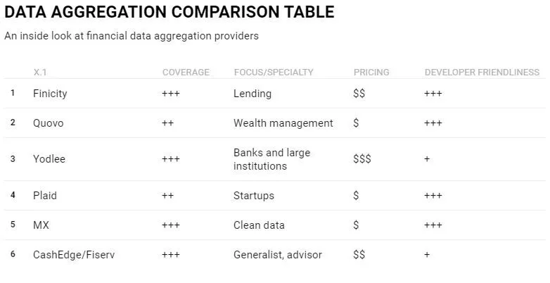Click the Plaid provider cell
Image resolution: width=550 pixels, height=283 pixels.
[x=45, y=196]
